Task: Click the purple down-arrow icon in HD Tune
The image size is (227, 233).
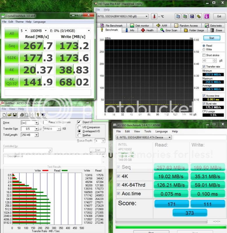Action: tap(206, 16)
